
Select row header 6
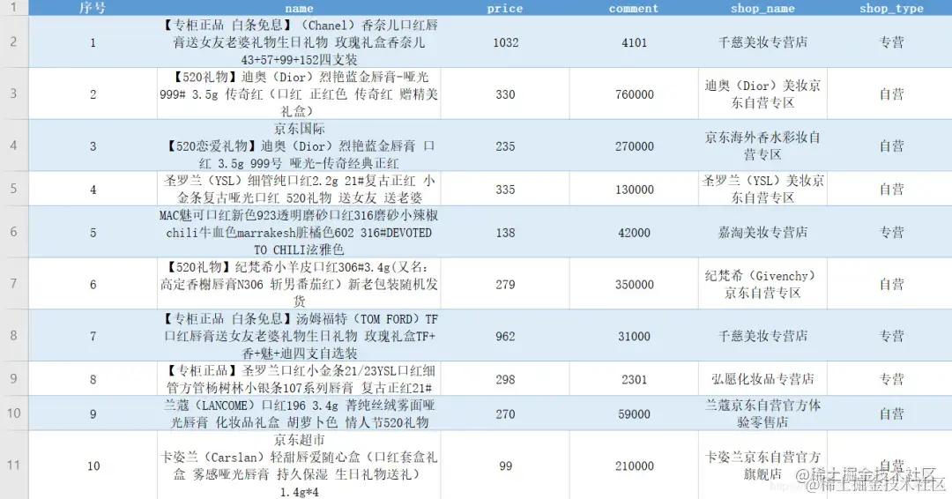click(x=14, y=232)
